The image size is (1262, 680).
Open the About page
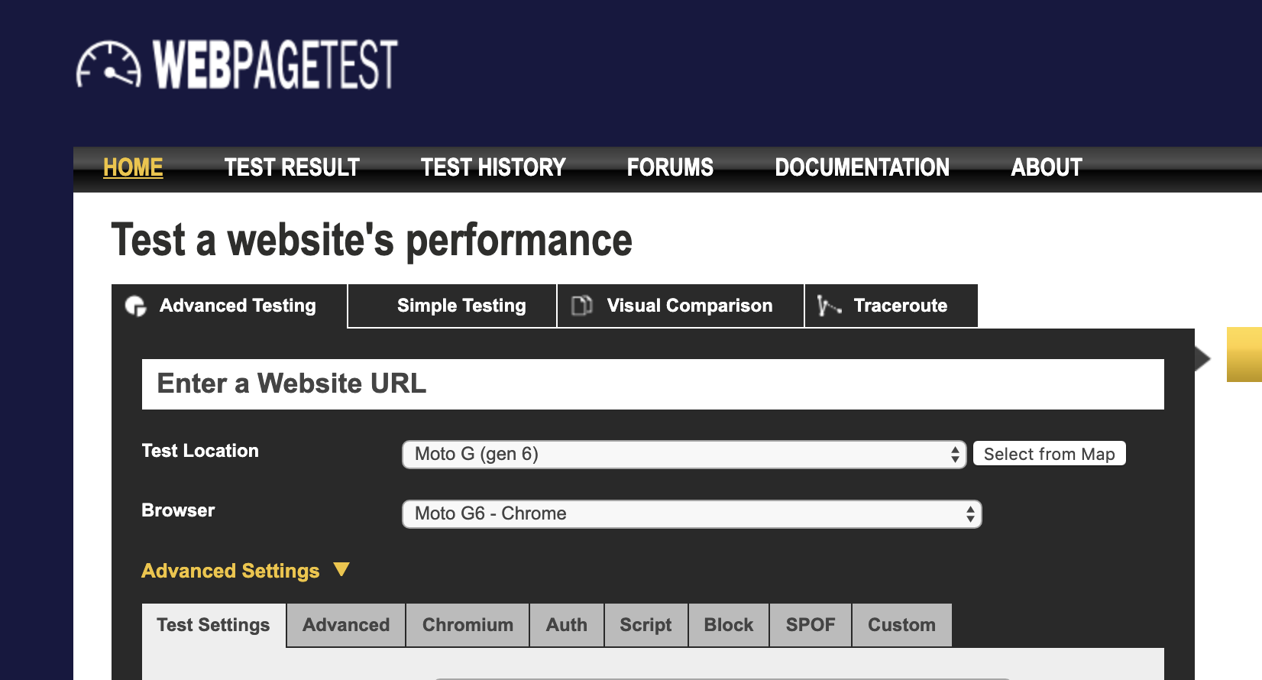pos(1047,167)
